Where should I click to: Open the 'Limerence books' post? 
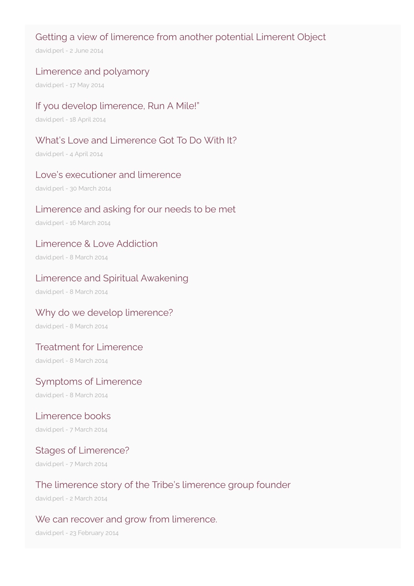click(73, 416)
